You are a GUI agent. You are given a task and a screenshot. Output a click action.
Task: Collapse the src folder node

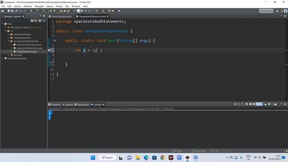tap(5, 31)
